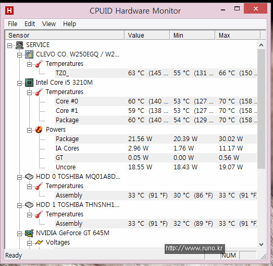This screenshot has height=266, width=273.
Task: Select Assembly row under HDD 0
Action: tap(156, 195)
